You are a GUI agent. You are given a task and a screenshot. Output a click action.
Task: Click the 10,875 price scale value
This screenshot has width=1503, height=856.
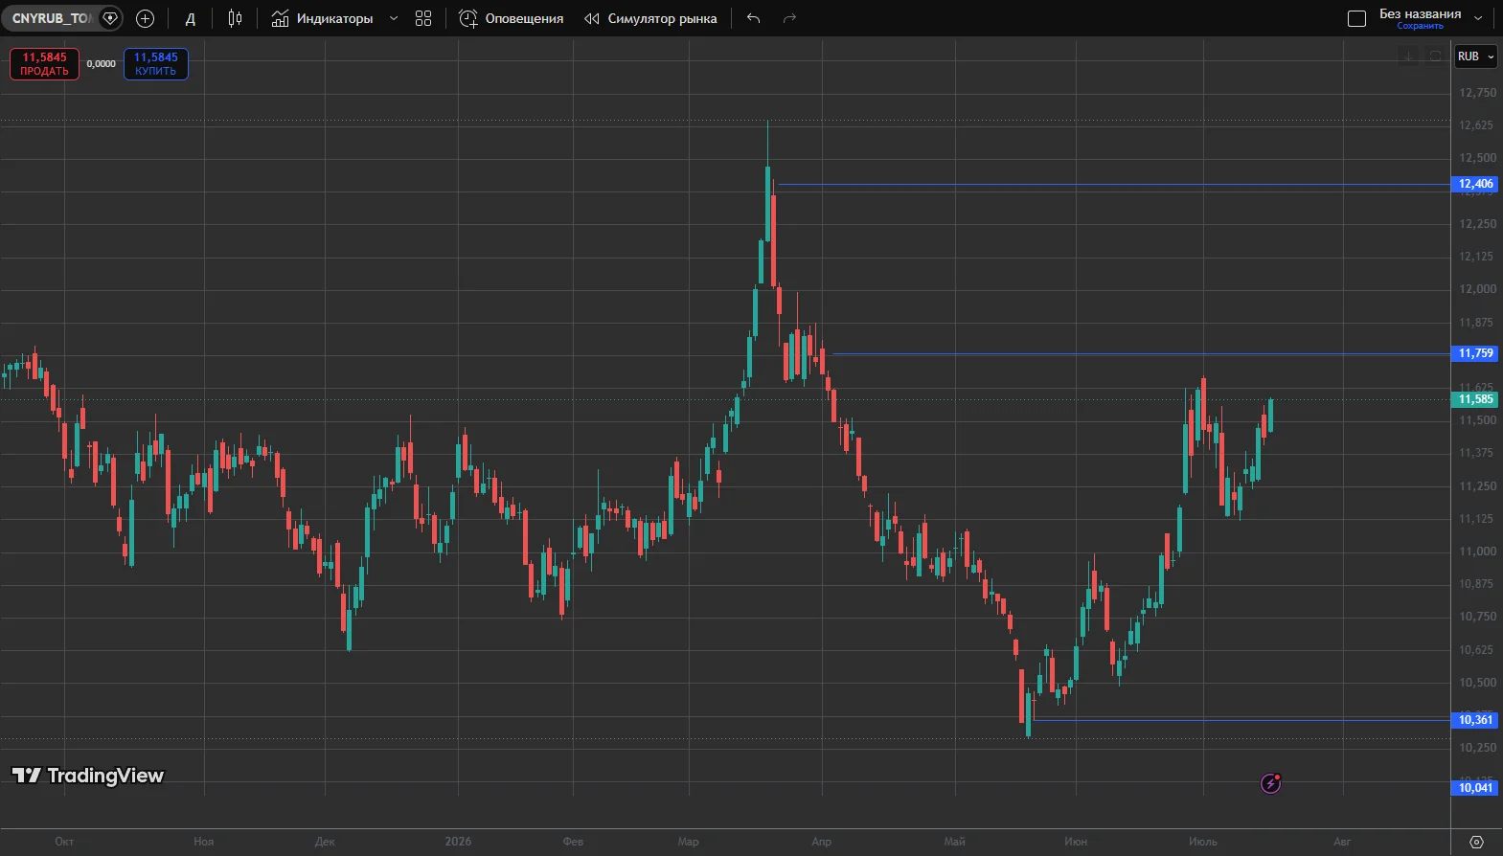point(1477,584)
